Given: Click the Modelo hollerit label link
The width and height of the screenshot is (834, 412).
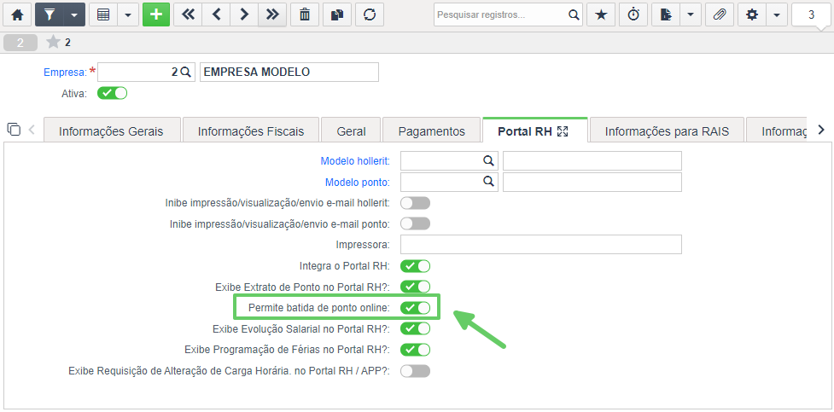Looking at the screenshot, I should 355,160.
